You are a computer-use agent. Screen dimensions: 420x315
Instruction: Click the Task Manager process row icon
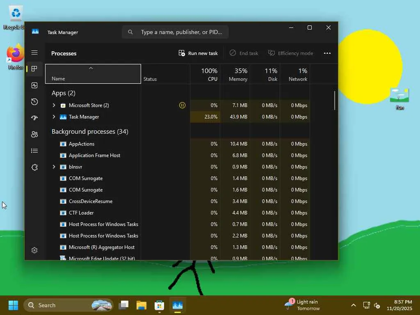tap(63, 117)
